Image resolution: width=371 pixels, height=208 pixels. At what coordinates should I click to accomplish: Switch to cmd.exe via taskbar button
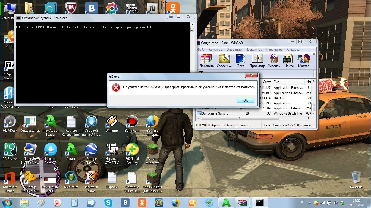tap(260, 203)
